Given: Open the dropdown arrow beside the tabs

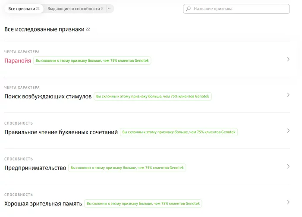Looking at the screenshot, I should pyautogui.click(x=109, y=9).
